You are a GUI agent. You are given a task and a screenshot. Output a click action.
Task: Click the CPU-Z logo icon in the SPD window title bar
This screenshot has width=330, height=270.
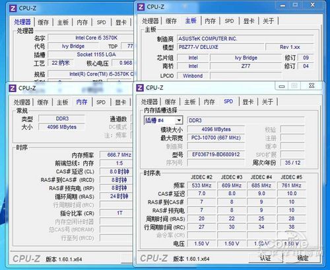coord(140,88)
